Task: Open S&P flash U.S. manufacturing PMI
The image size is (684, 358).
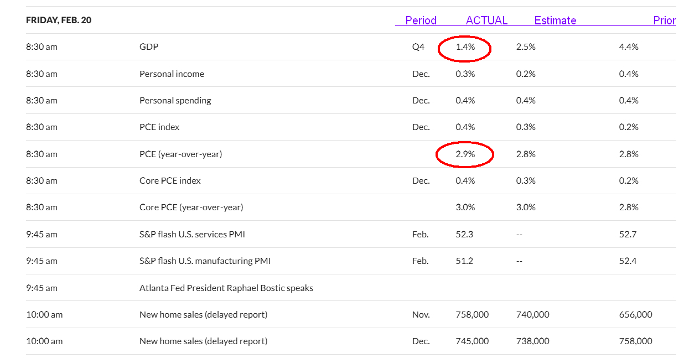Action: (205, 261)
